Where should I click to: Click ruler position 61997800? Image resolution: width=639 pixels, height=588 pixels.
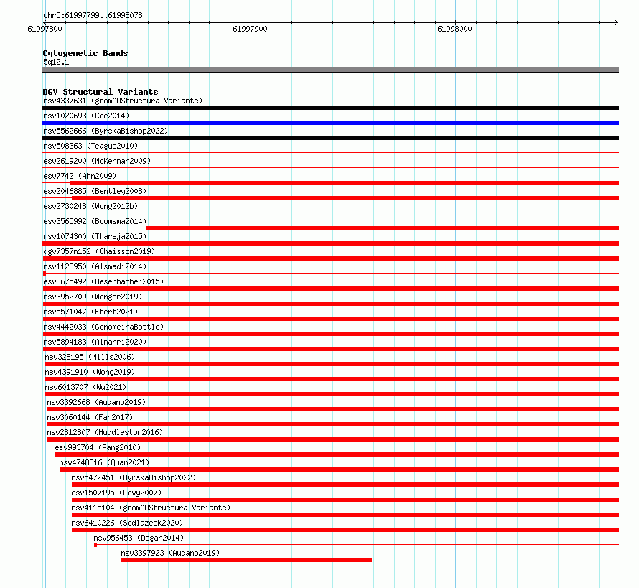(45, 29)
